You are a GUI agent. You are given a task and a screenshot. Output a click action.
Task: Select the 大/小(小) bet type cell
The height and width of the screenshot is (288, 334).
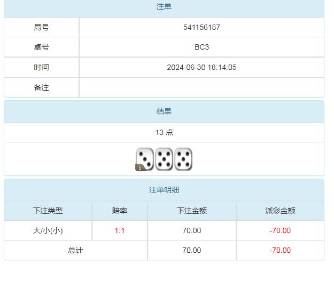point(48,230)
